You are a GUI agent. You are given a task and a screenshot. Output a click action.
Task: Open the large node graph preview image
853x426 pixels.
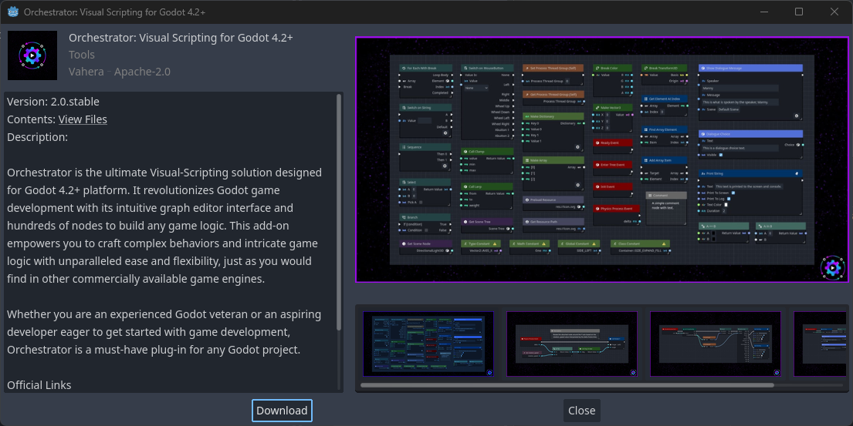coord(601,159)
